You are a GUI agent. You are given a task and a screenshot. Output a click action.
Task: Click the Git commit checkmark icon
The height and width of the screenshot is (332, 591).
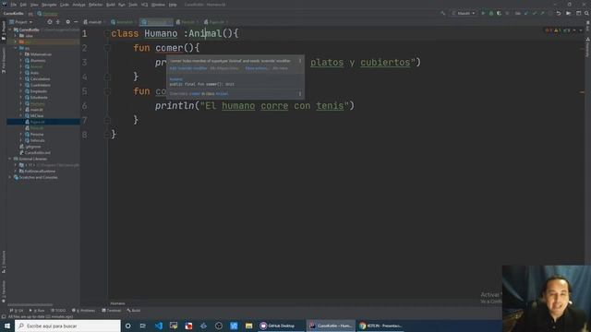pos(535,13)
